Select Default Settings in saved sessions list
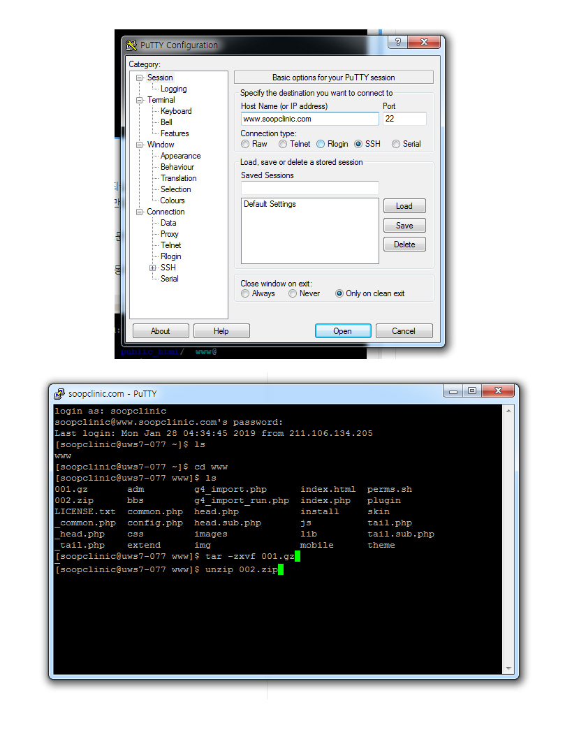This screenshot has height=751, width=579. [x=270, y=204]
